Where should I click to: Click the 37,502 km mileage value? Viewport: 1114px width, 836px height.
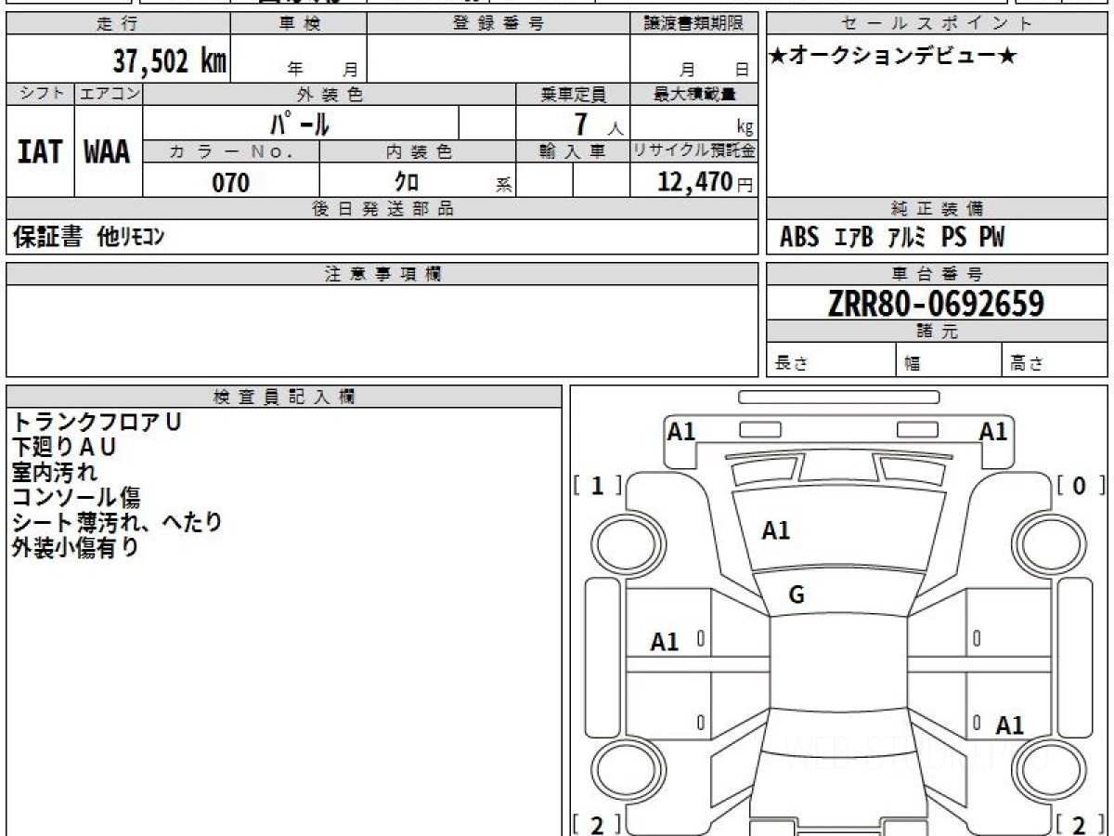coord(170,61)
